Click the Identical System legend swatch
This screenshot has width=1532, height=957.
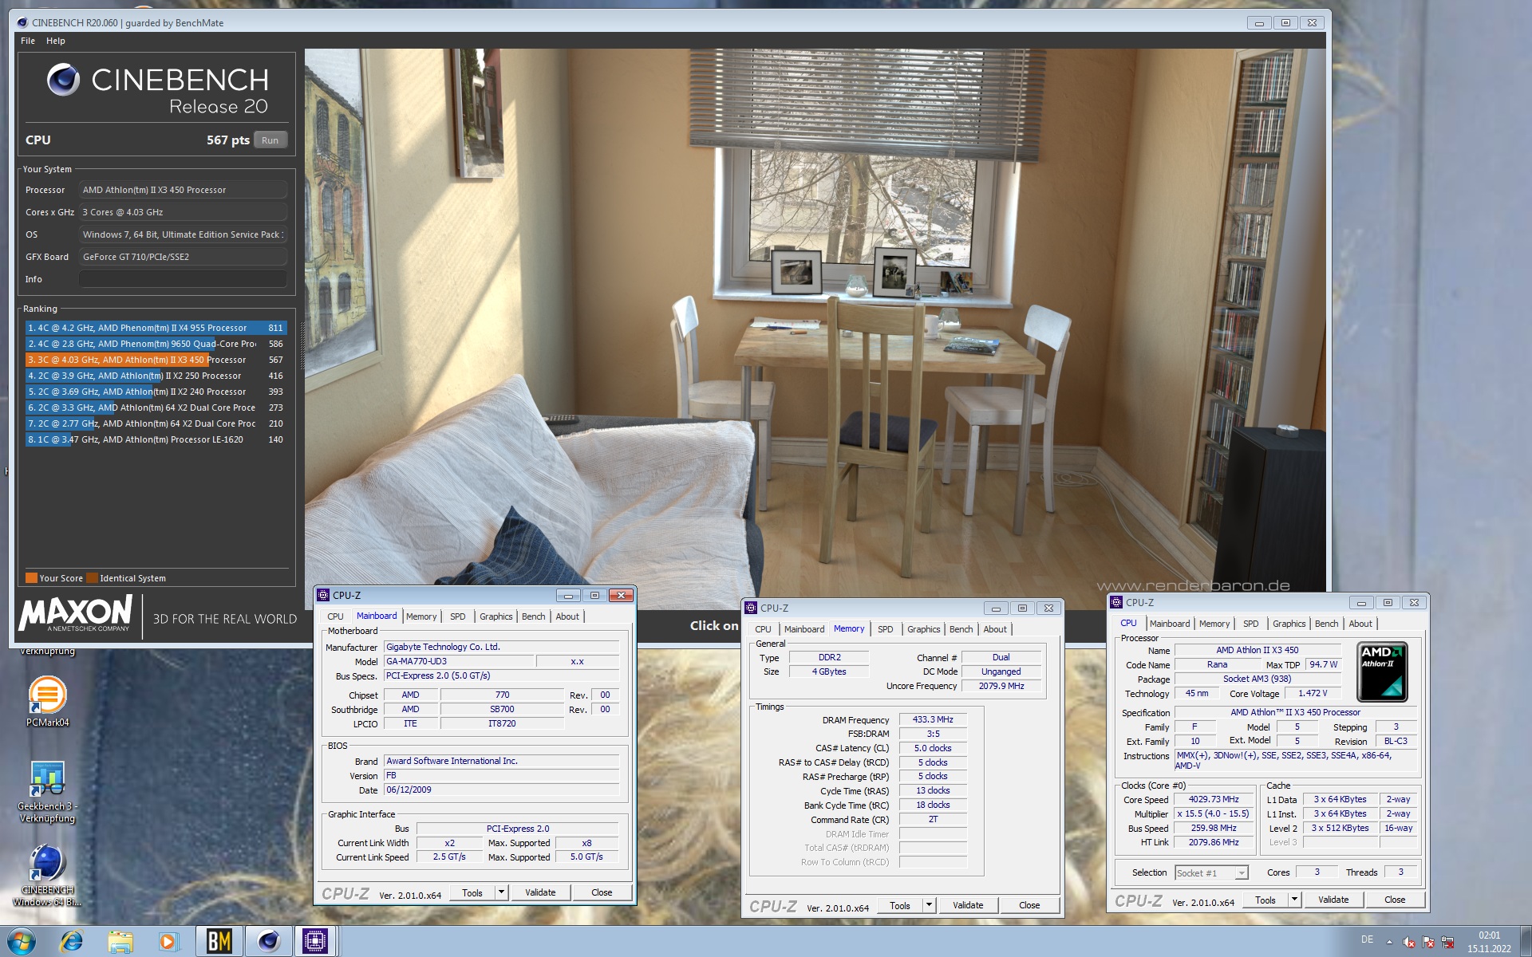(93, 578)
